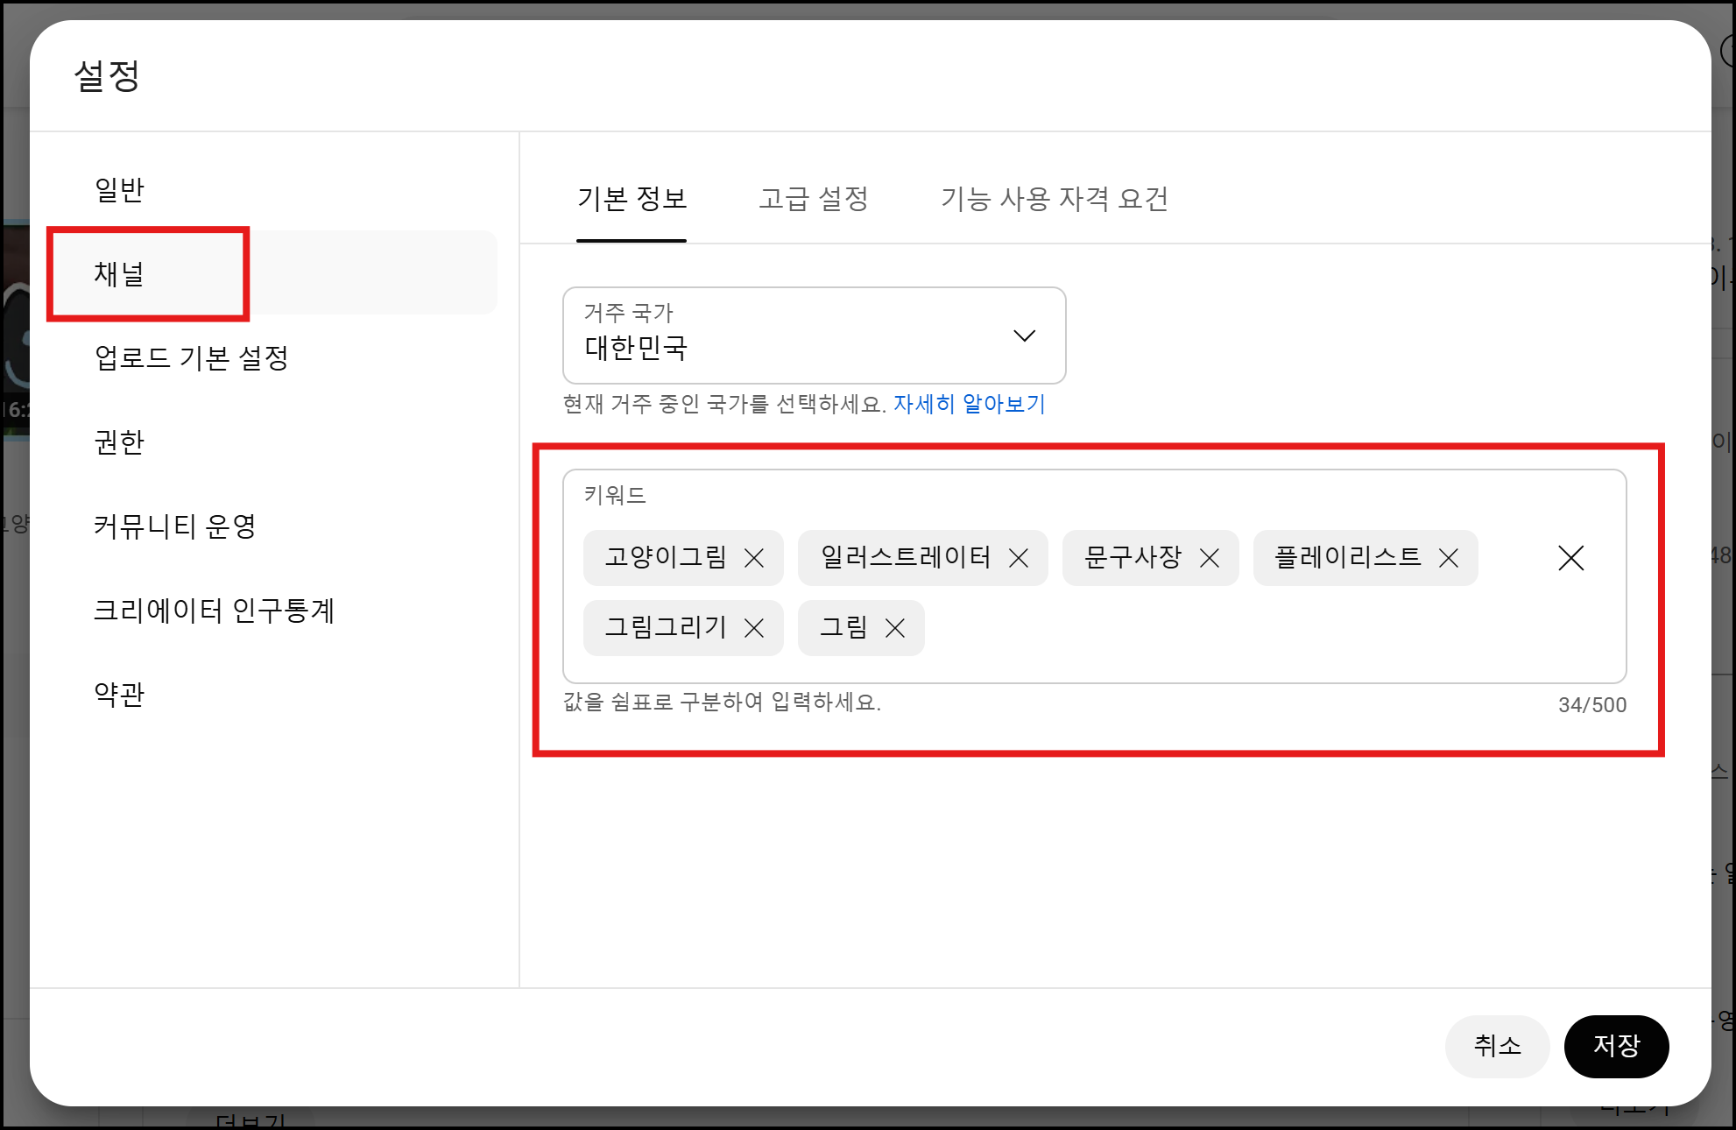The width and height of the screenshot is (1736, 1130).
Task: Click the dropdown chevron next to 대한민국
Action: click(x=1024, y=335)
